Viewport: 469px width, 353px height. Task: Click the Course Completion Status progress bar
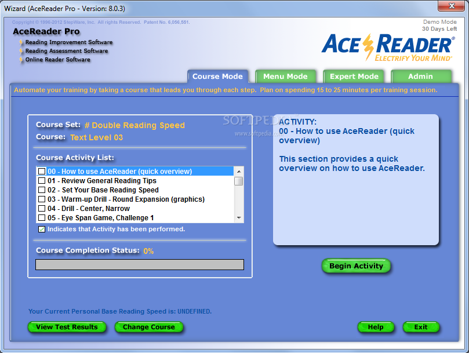click(140, 264)
